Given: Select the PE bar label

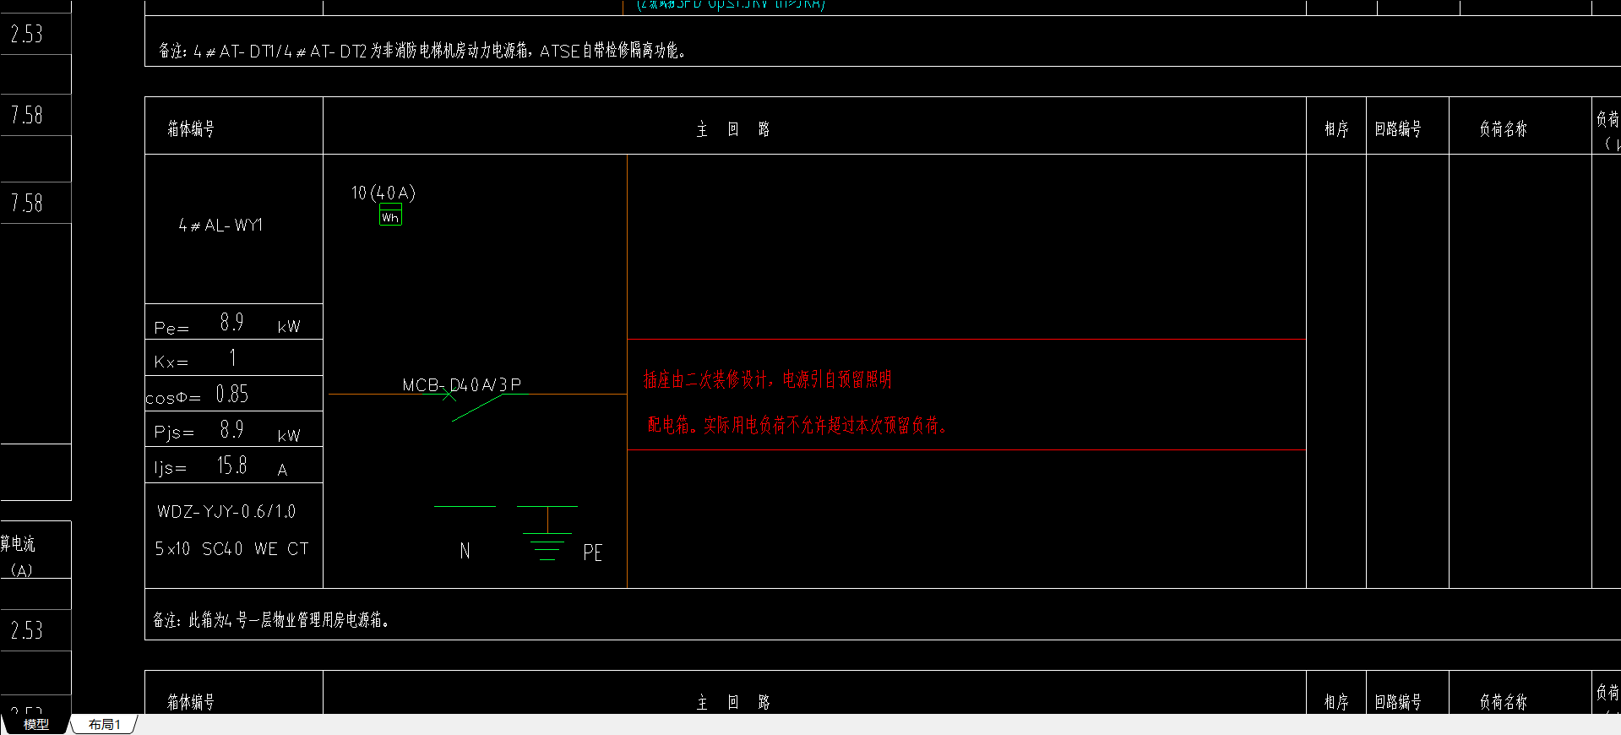Looking at the screenshot, I should pos(593,553).
